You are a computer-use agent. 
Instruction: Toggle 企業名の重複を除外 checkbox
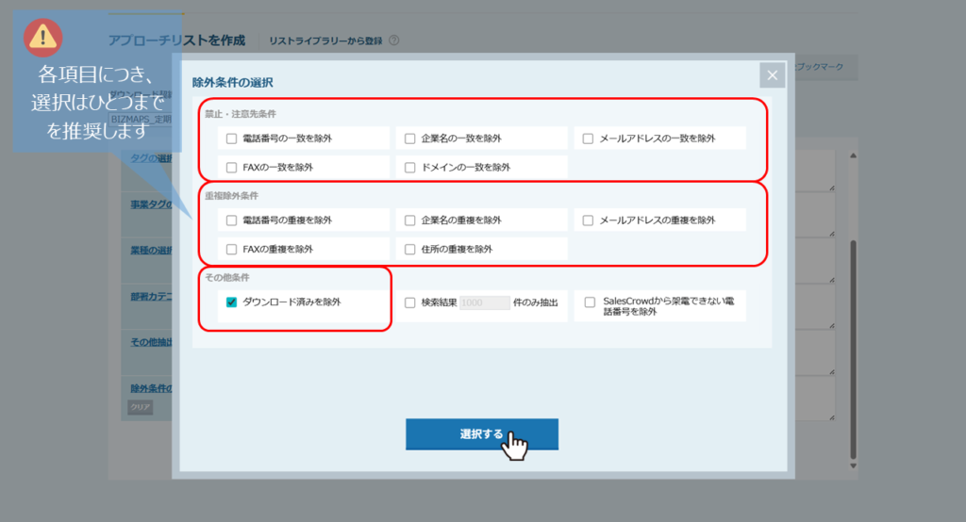410,220
